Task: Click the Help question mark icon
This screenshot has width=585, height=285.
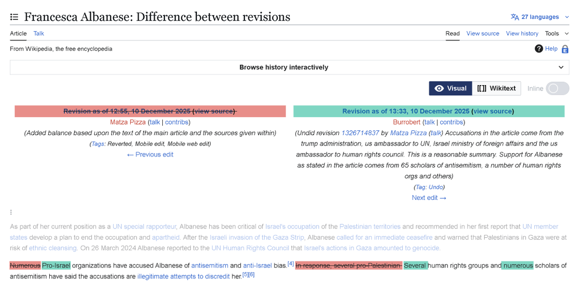Action: pyautogui.click(x=539, y=49)
